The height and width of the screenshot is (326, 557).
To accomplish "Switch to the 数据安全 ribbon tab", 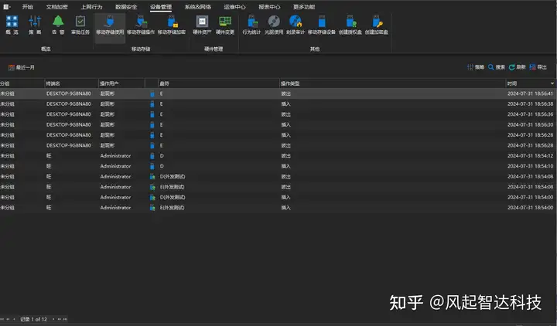I will (x=126, y=7).
